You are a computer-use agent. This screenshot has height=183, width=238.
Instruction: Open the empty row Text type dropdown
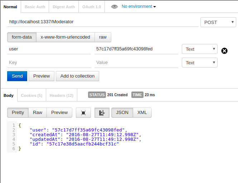[199, 63]
